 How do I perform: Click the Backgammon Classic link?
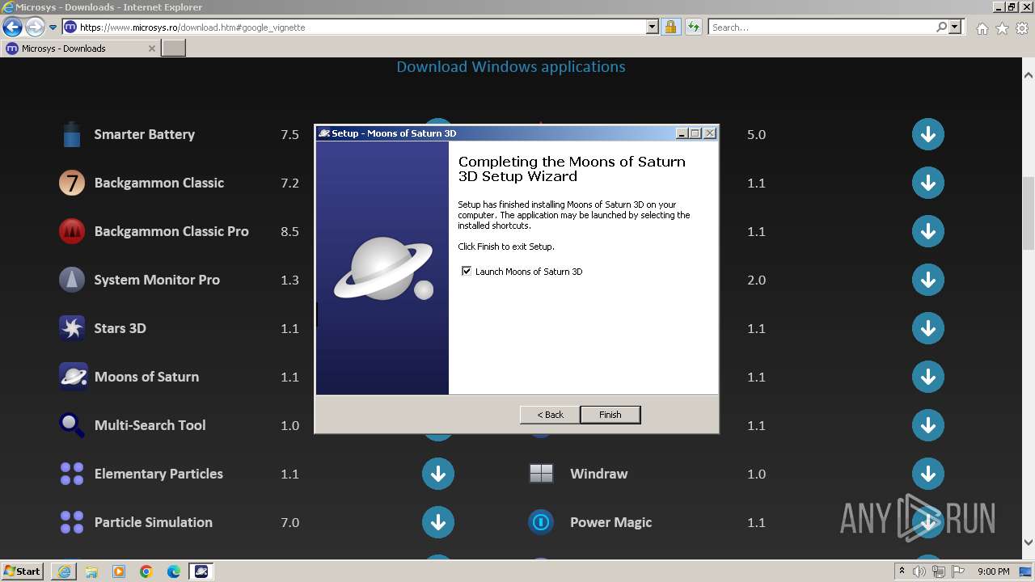point(158,183)
